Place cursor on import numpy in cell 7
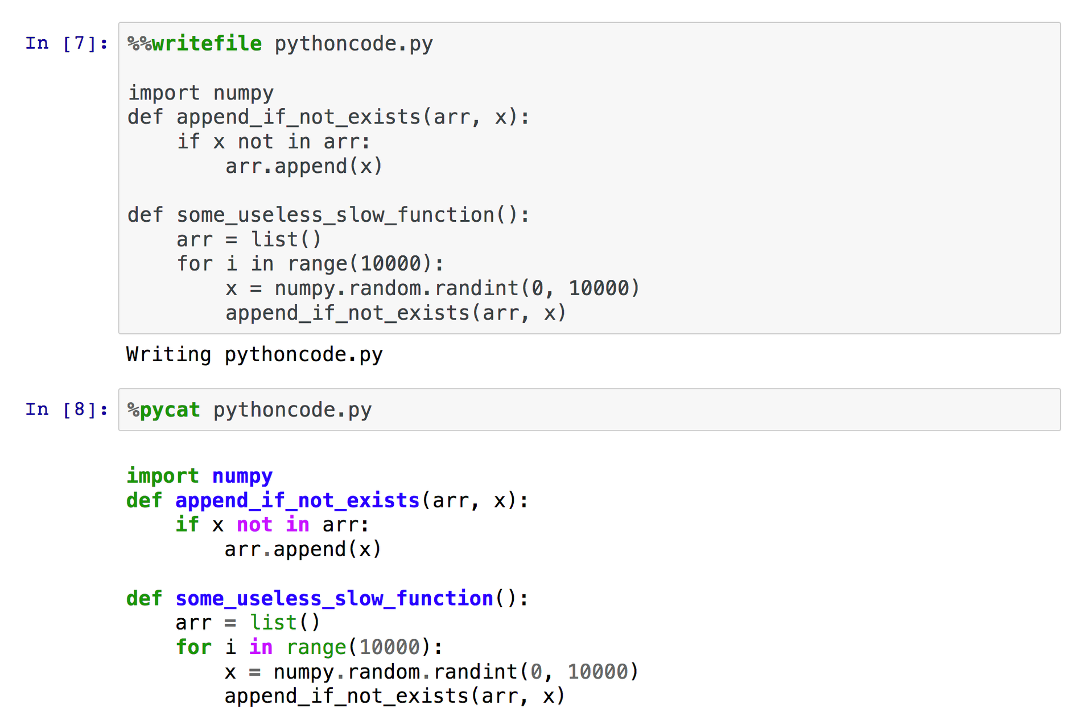This screenshot has height=728, width=1088. click(x=200, y=93)
